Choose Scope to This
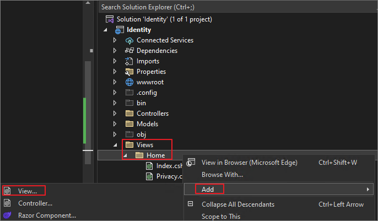Screen dimensions: 378x221 [x=278, y=216]
